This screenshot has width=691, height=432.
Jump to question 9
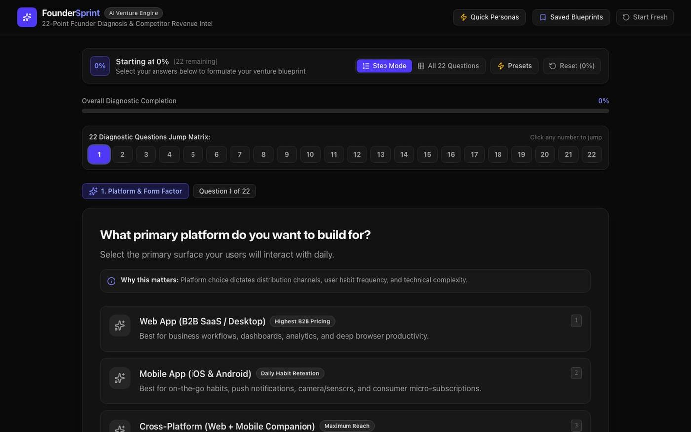tap(287, 155)
